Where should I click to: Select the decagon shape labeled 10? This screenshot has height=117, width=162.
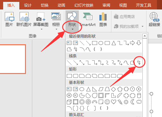click(69, 95)
